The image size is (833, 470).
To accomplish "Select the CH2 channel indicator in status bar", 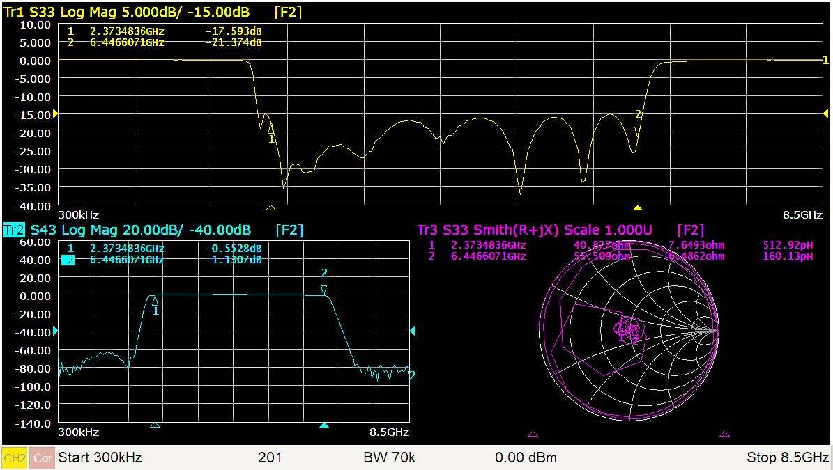I will (x=15, y=457).
